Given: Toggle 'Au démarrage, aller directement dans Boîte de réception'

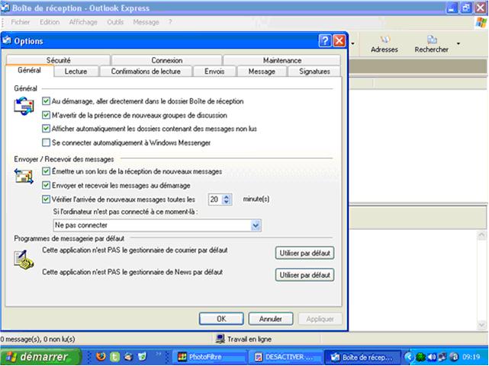Looking at the screenshot, I should point(46,100).
